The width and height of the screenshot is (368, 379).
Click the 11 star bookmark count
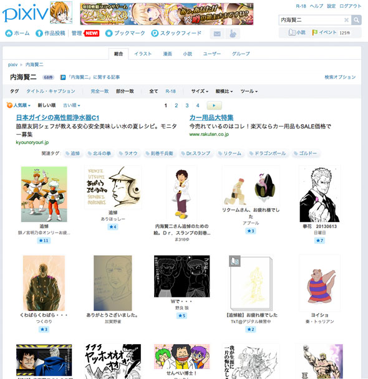(44, 241)
